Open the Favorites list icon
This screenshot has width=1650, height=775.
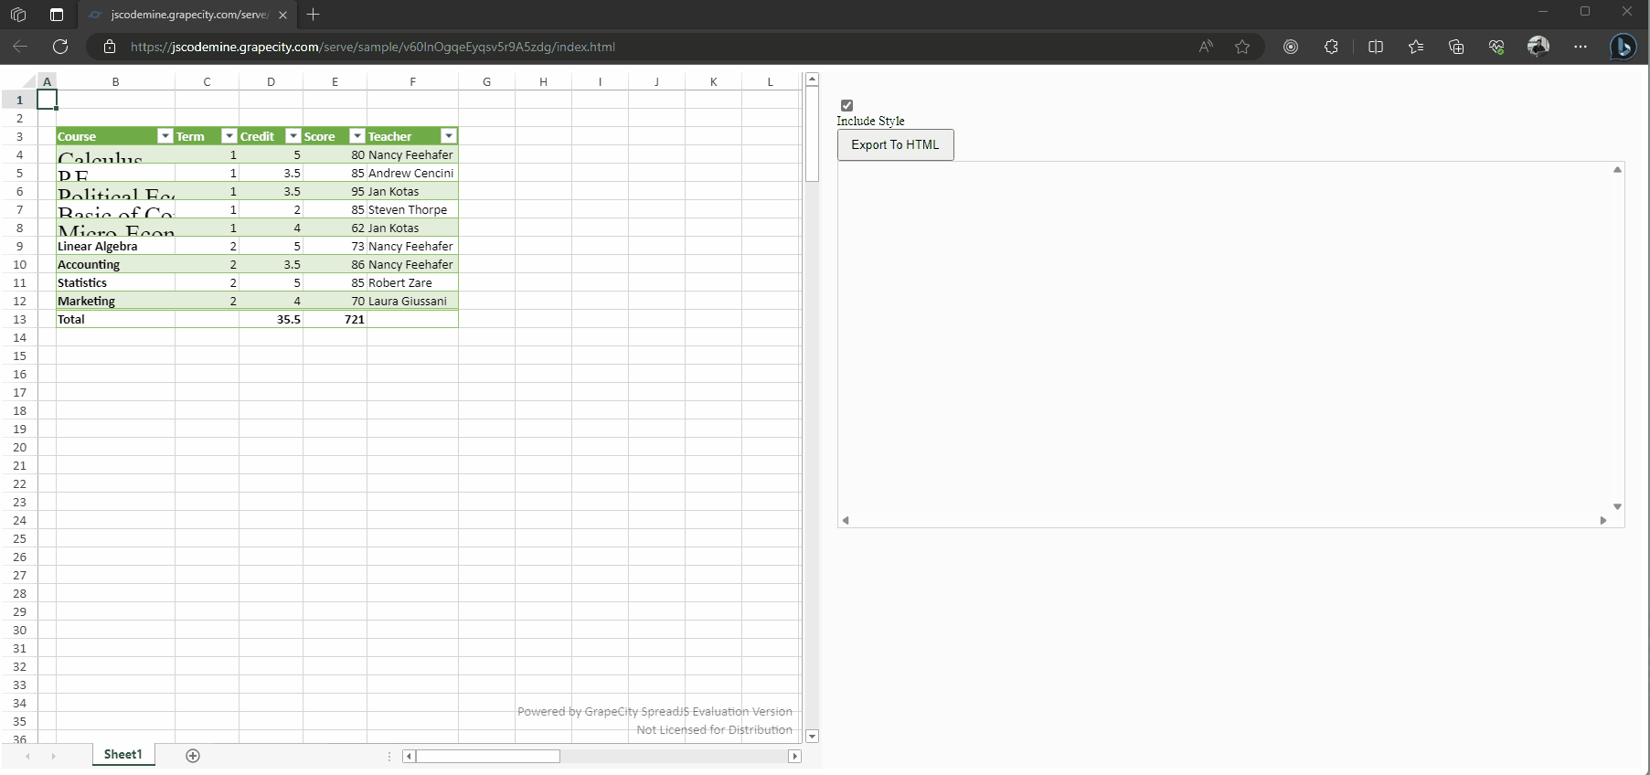[1416, 47]
